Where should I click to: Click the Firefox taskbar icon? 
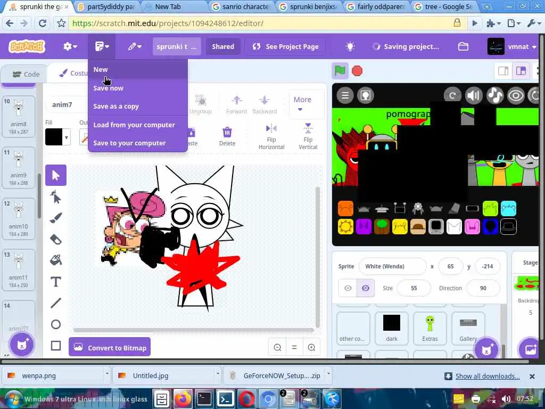[x=183, y=398]
